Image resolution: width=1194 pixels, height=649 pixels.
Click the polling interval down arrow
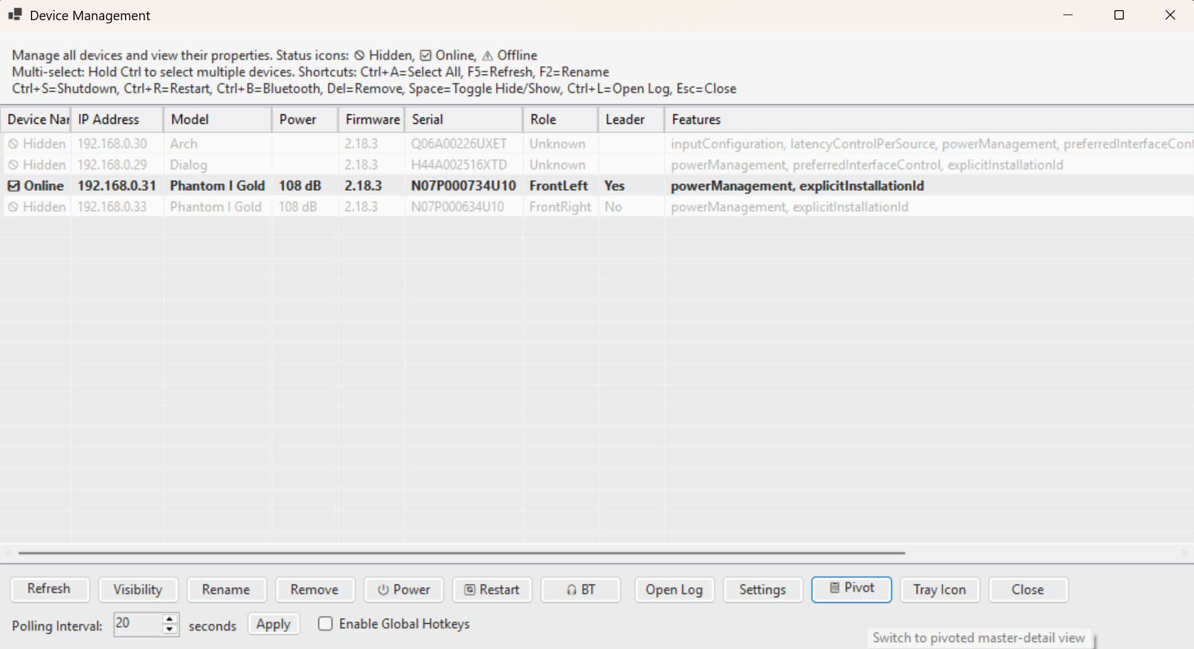pyautogui.click(x=169, y=629)
